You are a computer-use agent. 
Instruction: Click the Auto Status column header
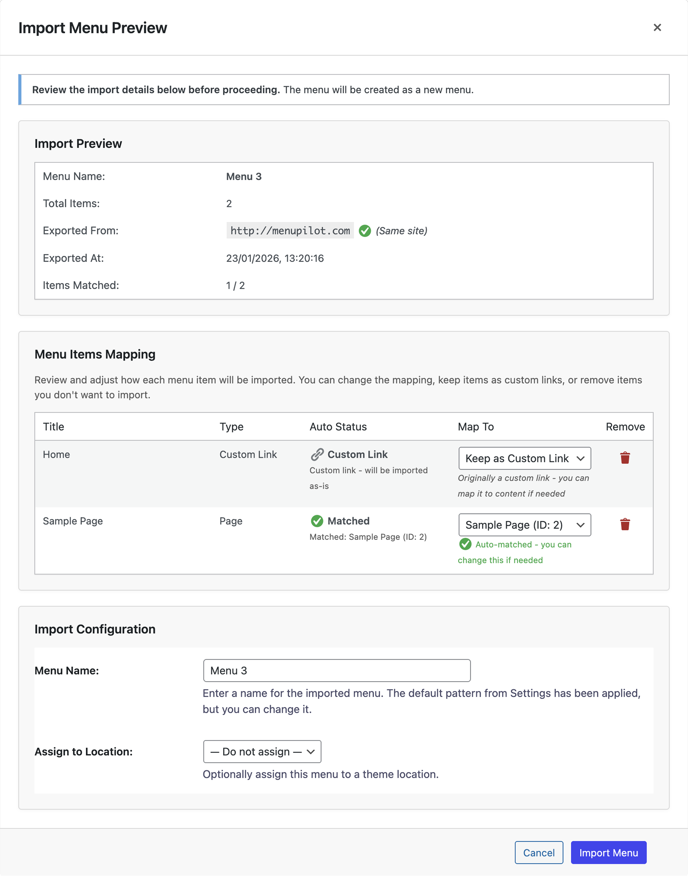[338, 427]
